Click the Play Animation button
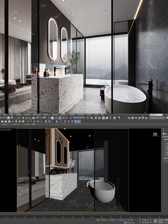168x224 pixels. [145, 220]
